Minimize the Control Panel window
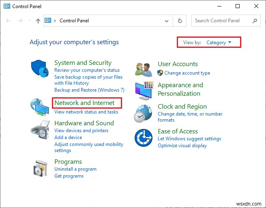 pyautogui.click(x=219, y=6)
